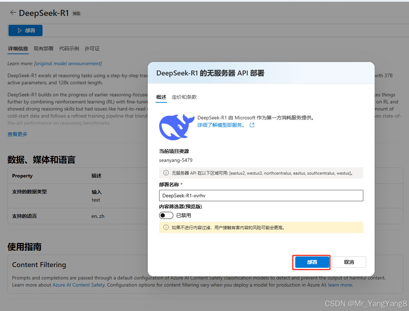Focus the 部署名称 input field
Image resolution: width=409 pixels, height=311 pixels.
(x=261, y=196)
